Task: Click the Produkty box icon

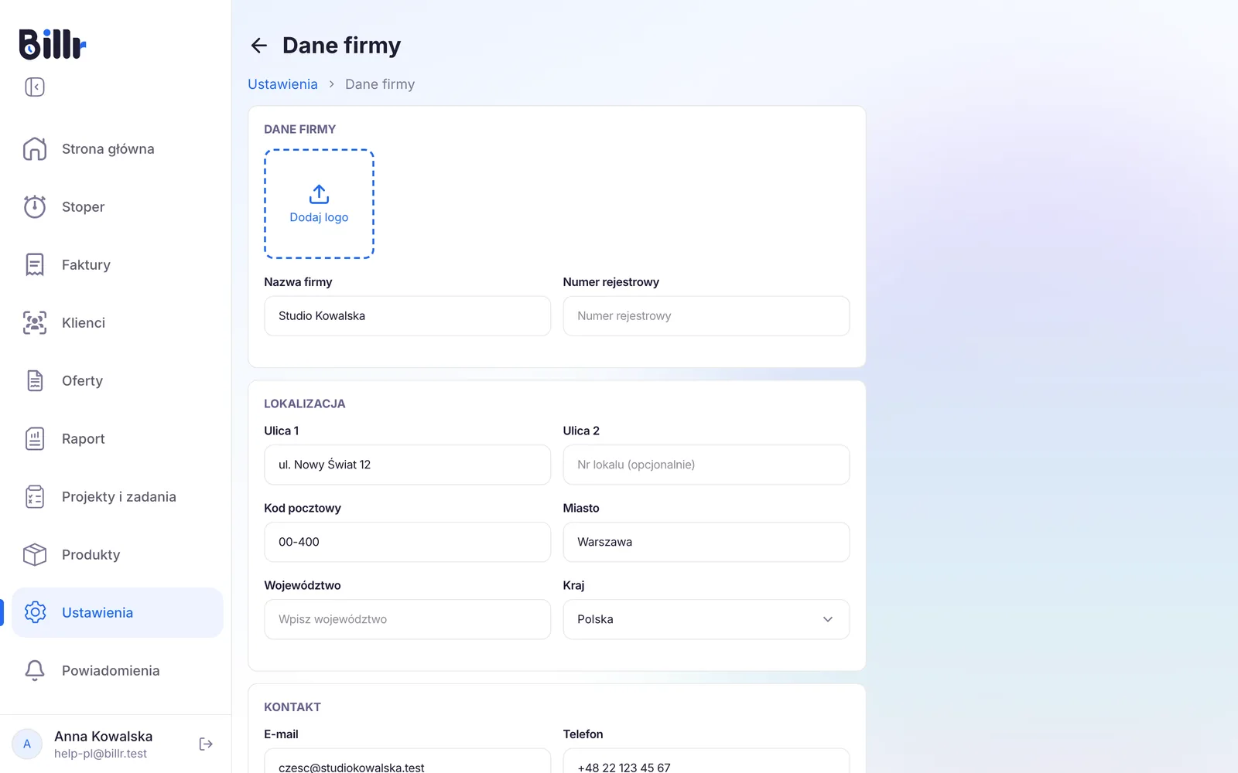Action: [35, 554]
